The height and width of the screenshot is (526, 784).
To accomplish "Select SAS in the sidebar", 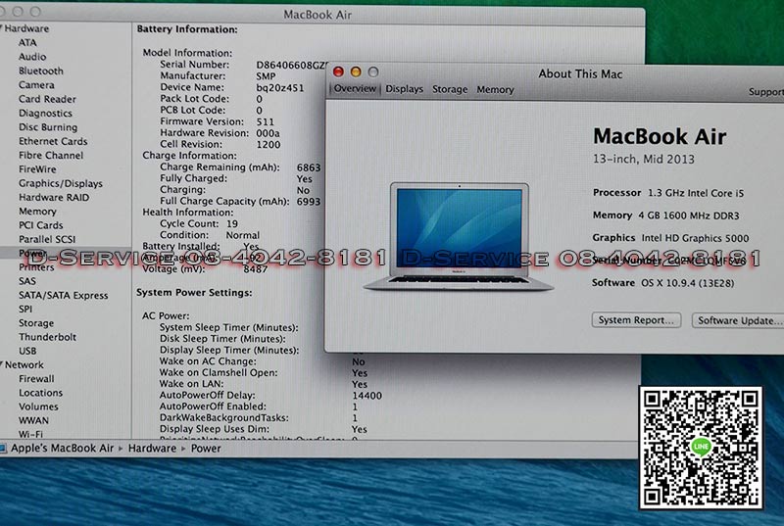I will coord(27,281).
